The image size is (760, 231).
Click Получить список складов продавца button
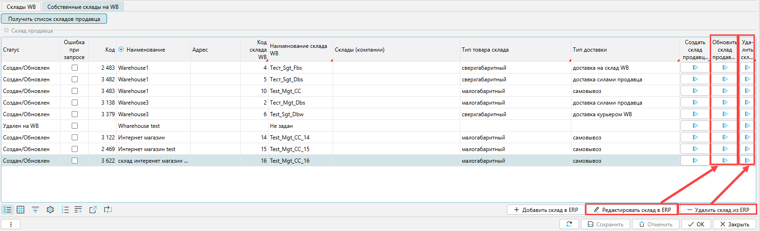tap(54, 19)
